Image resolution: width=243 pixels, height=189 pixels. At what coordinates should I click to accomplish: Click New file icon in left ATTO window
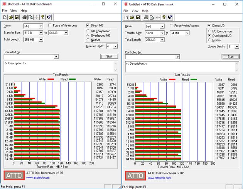coord(5,17)
